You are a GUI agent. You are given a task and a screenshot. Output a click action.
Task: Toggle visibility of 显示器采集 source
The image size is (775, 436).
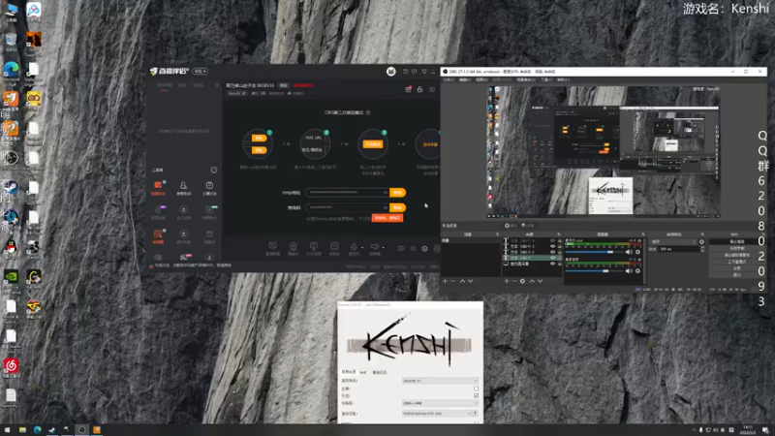point(552,264)
